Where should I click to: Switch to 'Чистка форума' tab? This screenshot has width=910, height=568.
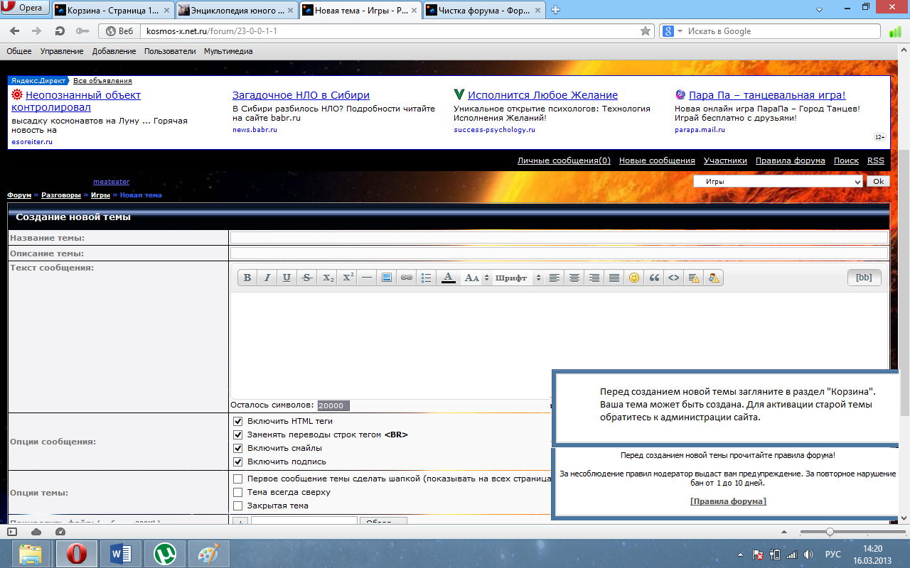[x=483, y=10]
